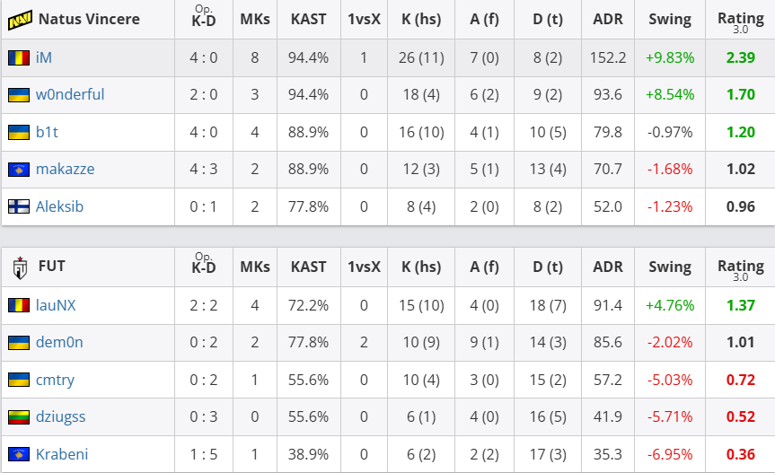Click the flag icon beside dziugss
Viewport: 775px width, 473px height.
point(18,417)
